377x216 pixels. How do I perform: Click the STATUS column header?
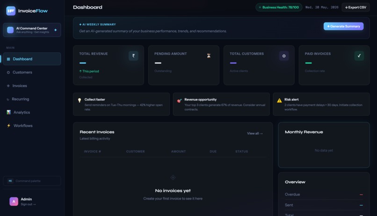pos(242,151)
